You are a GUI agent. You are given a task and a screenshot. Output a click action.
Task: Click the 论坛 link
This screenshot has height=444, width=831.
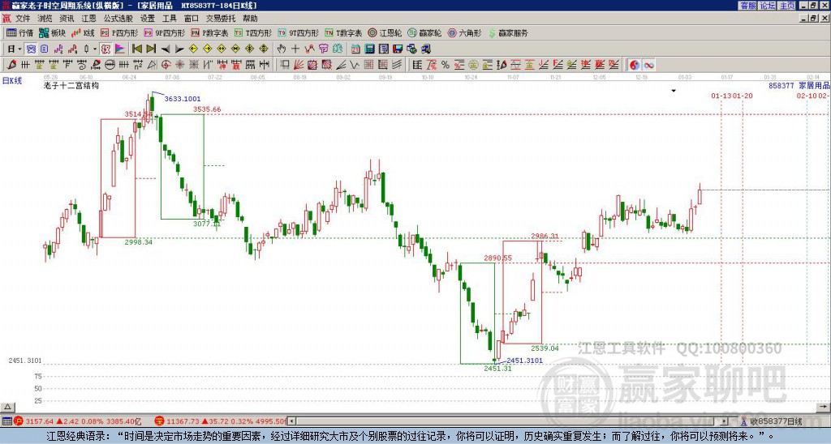(x=768, y=6)
